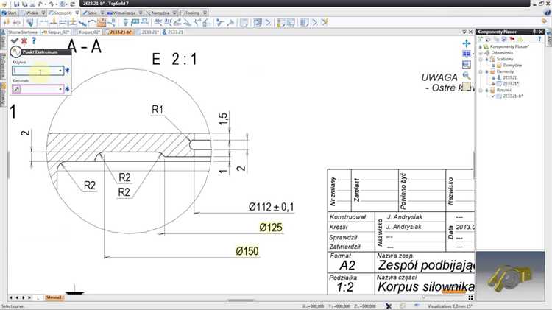Click the Undo arrow in the quick access bar
Screen dimensions: 552x310
tap(40, 4)
